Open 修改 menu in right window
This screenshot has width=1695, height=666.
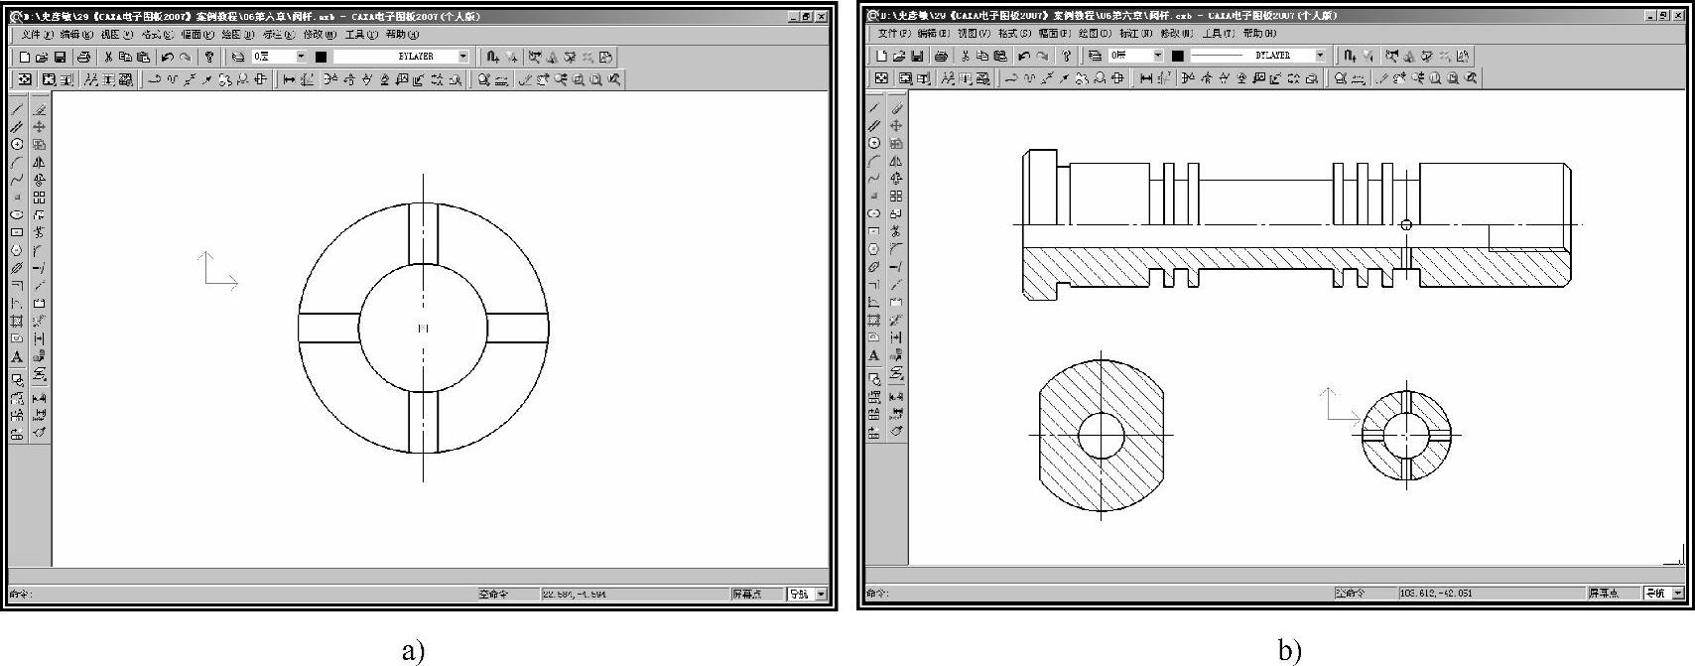click(x=1176, y=34)
